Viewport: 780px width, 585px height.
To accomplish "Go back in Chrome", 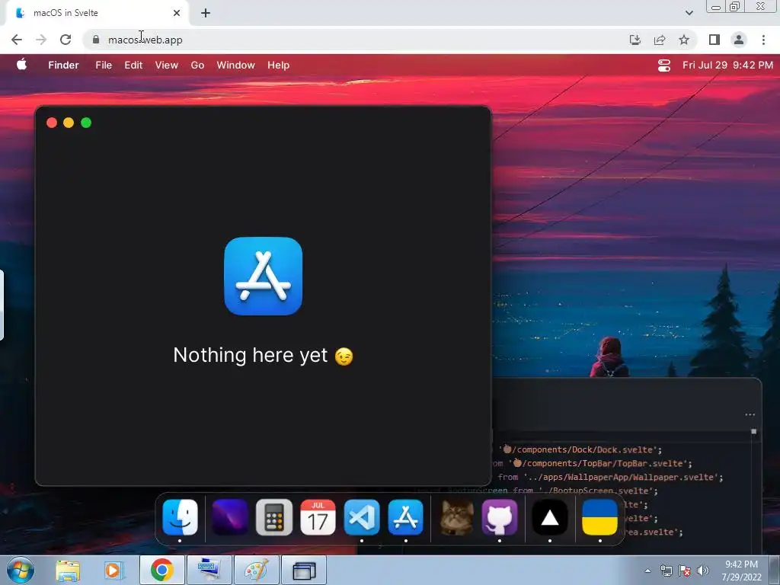I will [x=17, y=40].
